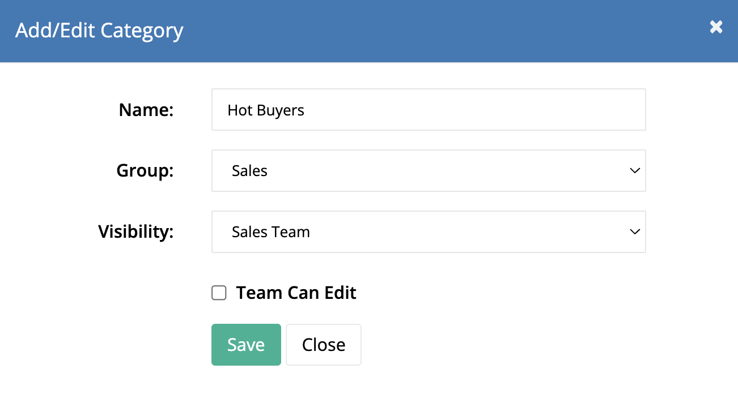The width and height of the screenshot is (738, 420).
Task: Click the blue dialog header bar
Action: click(x=425, y=31)
